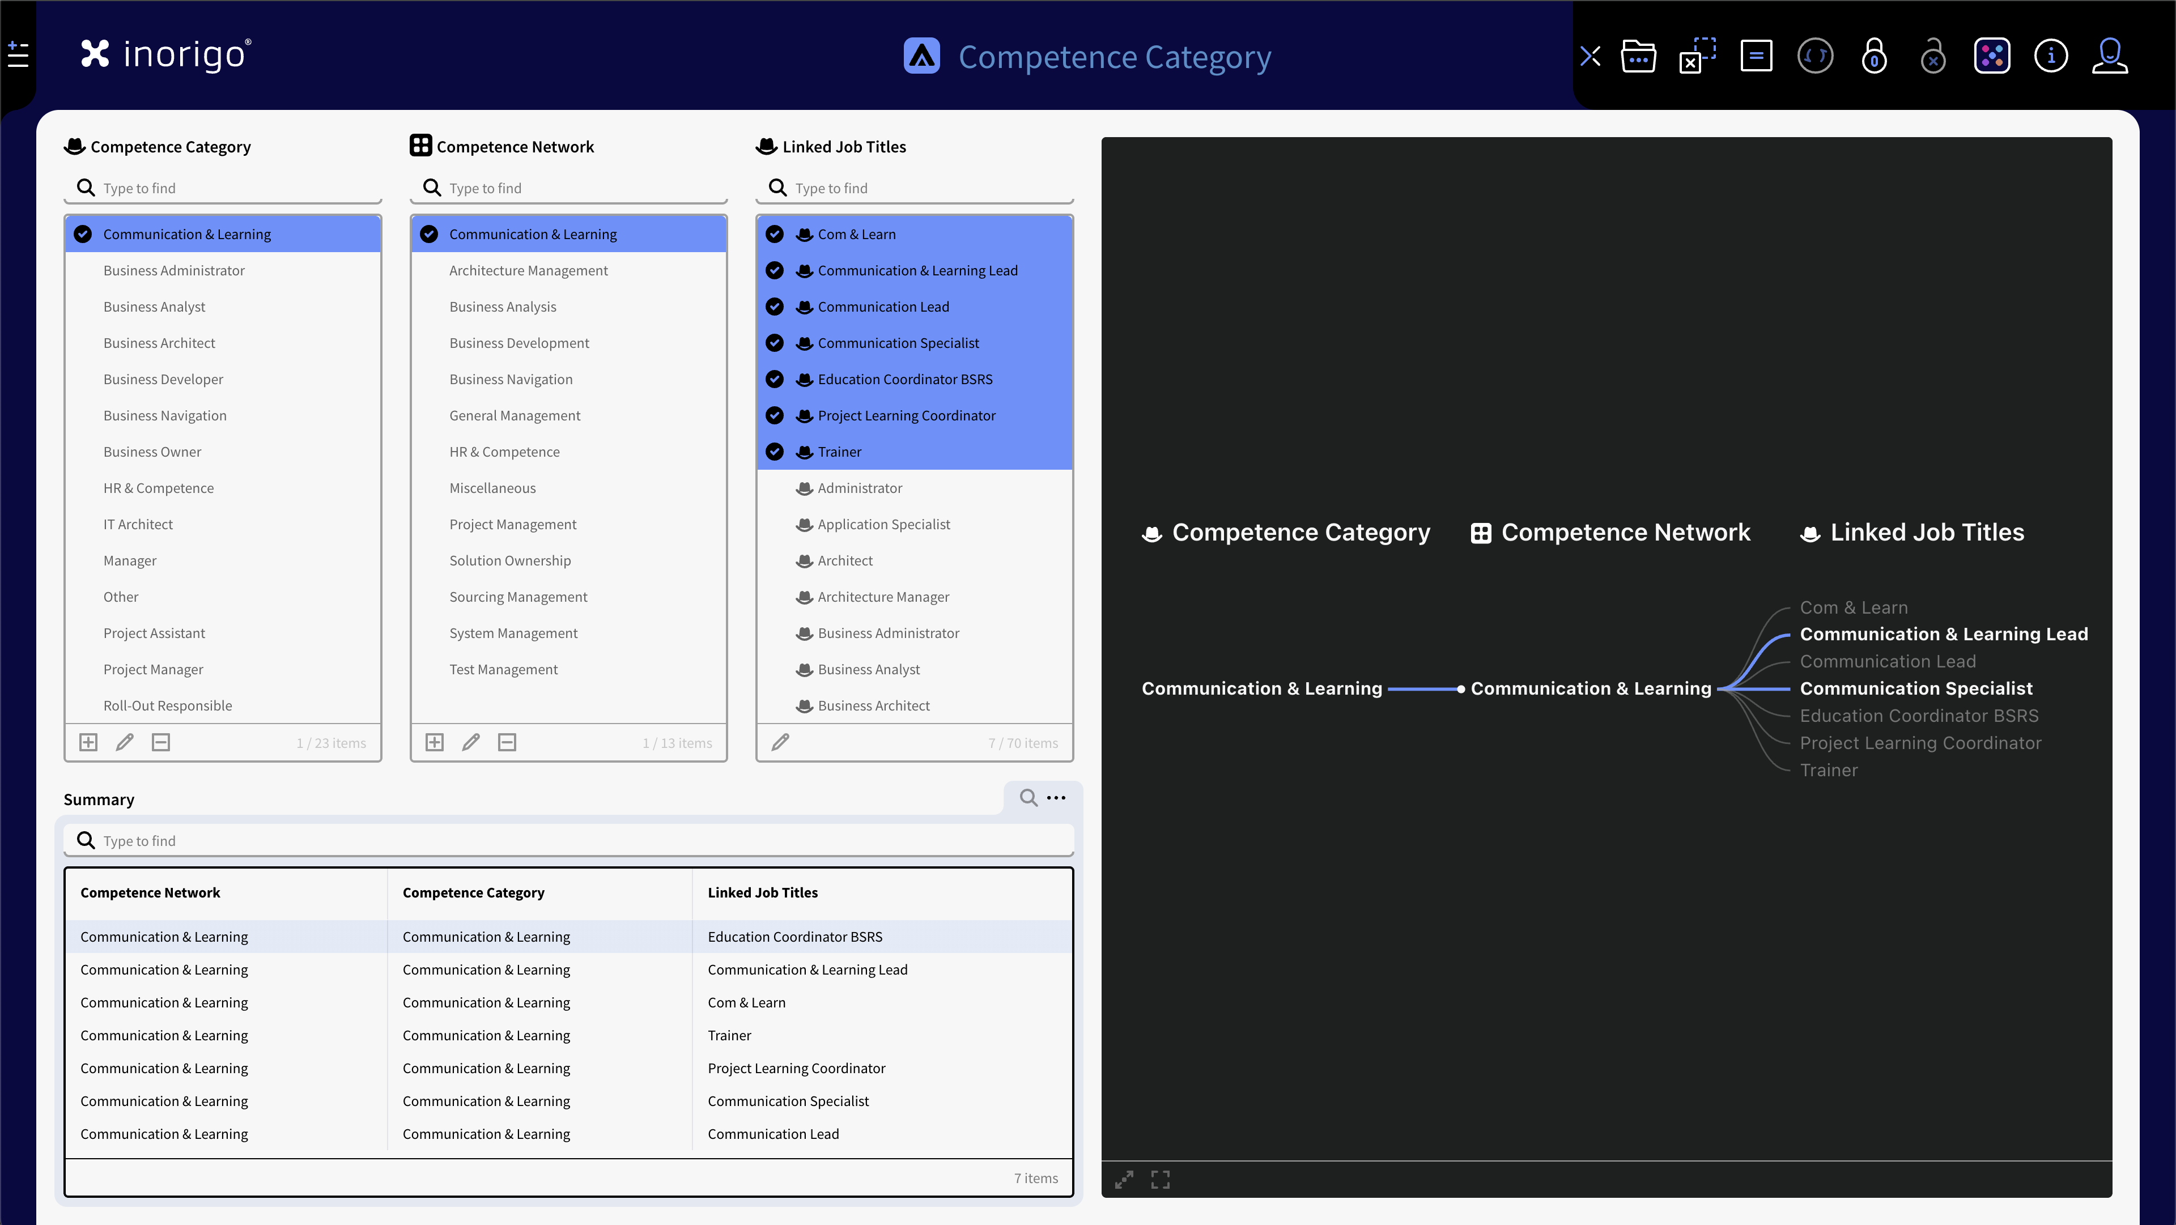Viewport: 2176px width, 1225px height.
Task: Uncheck Communication & Learning in Competence Network
Action: [x=429, y=235]
